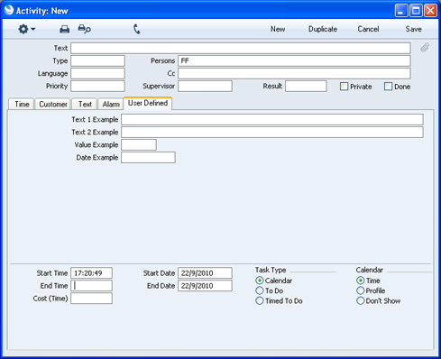441x359 pixels.
Task: Minimize the Activity window
Action: pyautogui.click(x=401, y=11)
